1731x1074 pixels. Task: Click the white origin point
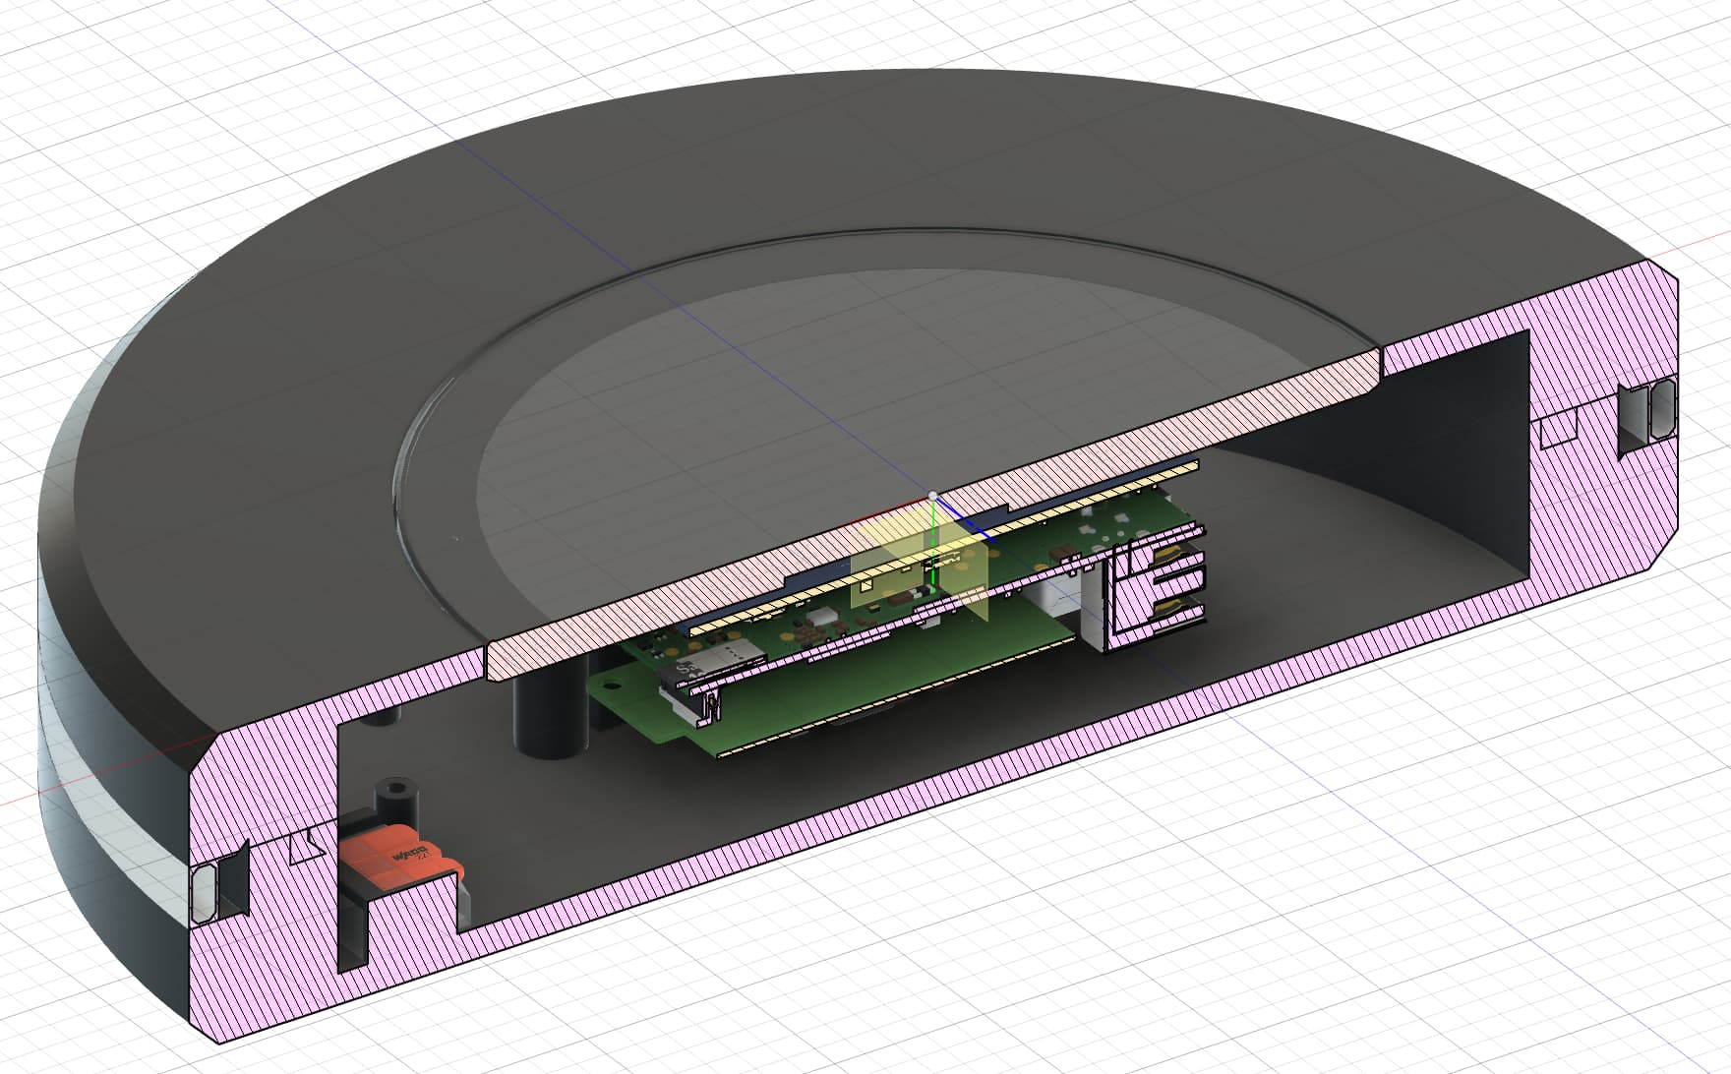(x=932, y=495)
